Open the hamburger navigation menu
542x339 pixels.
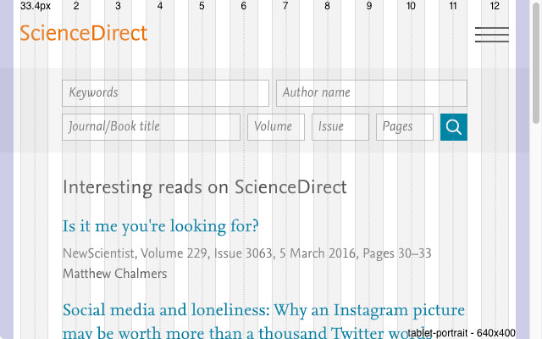491,35
